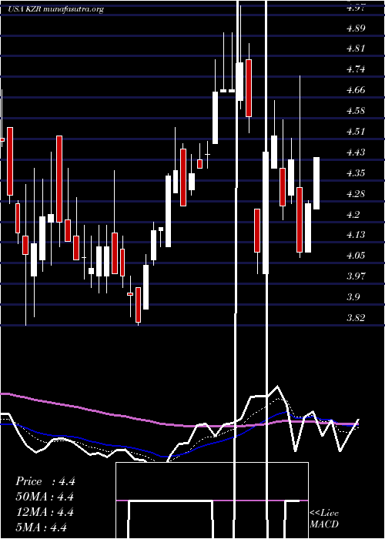Pick the 3.9 price label
Image resolution: width=385 pixels, height=539 pixels.
click(x=353, y=296)
